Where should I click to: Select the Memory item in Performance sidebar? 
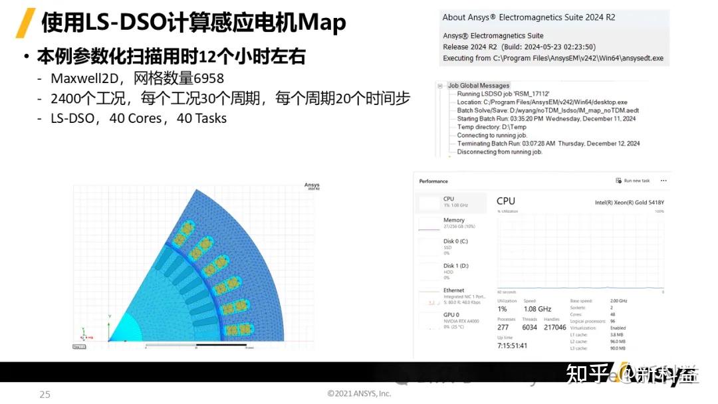(451, 223)
